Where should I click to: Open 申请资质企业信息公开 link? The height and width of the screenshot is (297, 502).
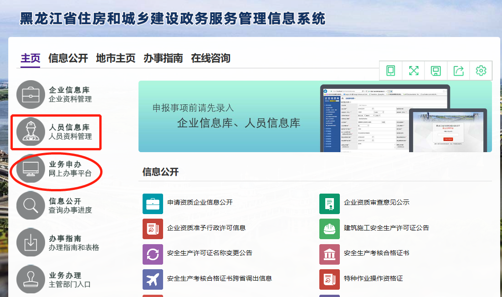(x=200, y=202)
